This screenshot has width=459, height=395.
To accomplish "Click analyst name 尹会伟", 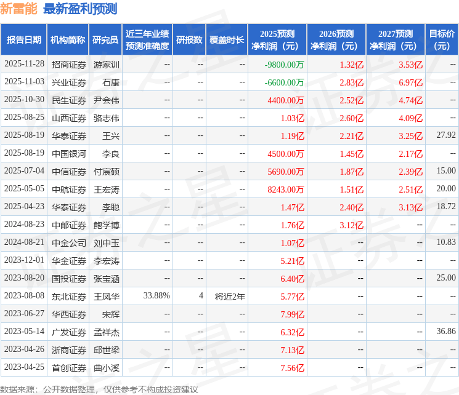I will click(x=106, y=100).
